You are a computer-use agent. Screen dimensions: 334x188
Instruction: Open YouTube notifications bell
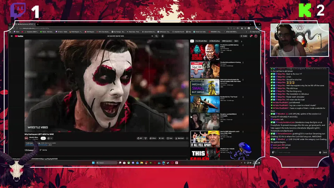click(x=251, y=36)
